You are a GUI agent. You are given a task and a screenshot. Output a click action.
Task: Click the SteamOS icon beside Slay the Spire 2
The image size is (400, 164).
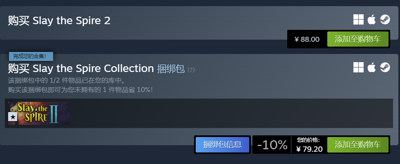coord(385,19)
